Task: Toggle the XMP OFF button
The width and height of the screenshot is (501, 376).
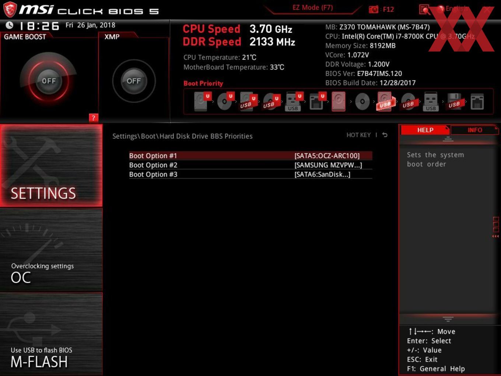Action: [134, 81]
